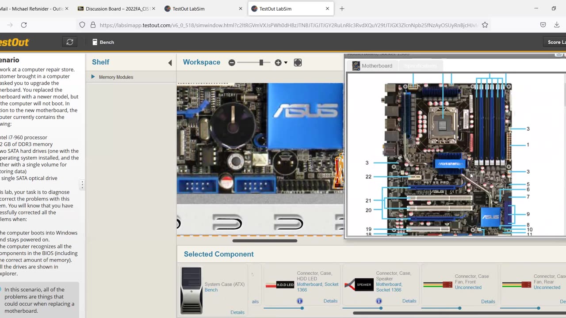Zoom out the workspace with minus icon
Image resolution: width=566 pixels, height=318 pixels.
[232, 63]
